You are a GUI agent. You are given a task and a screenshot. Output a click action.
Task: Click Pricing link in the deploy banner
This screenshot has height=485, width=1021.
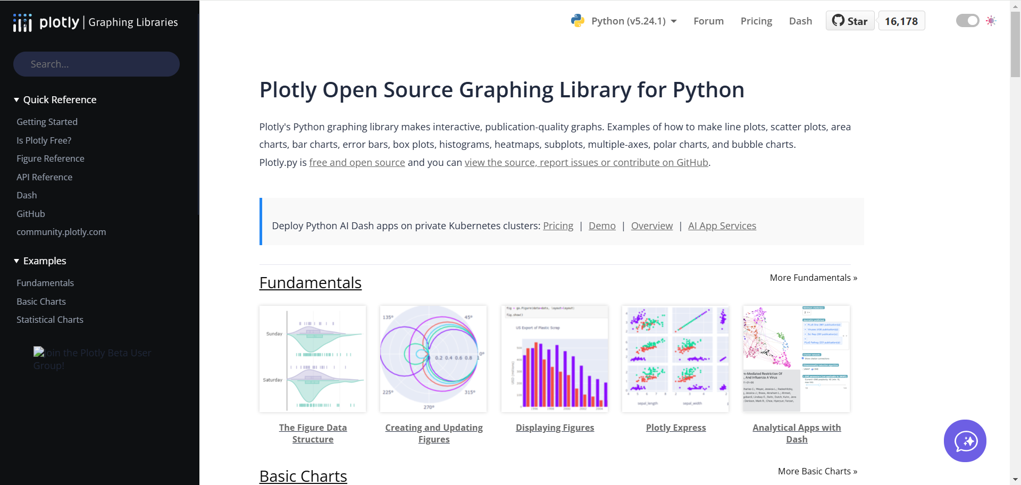pyautogui.click(x=558, y=226)
